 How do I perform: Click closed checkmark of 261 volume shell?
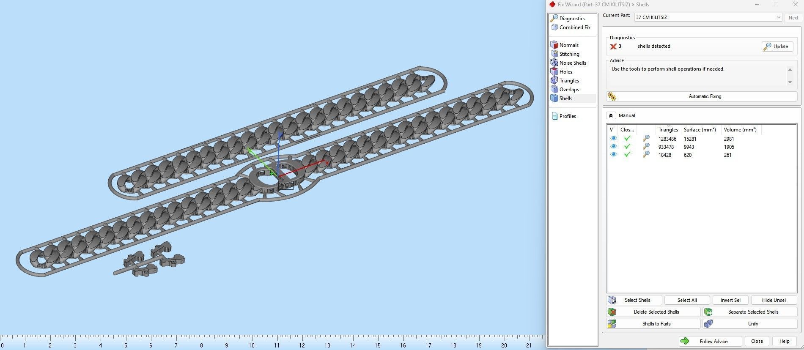click(x=627, y=155)
